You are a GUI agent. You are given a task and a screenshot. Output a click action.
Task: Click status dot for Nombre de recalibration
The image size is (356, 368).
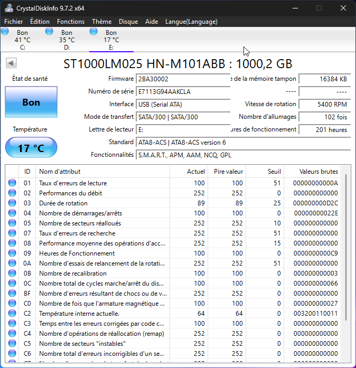[x=12, y=273]
